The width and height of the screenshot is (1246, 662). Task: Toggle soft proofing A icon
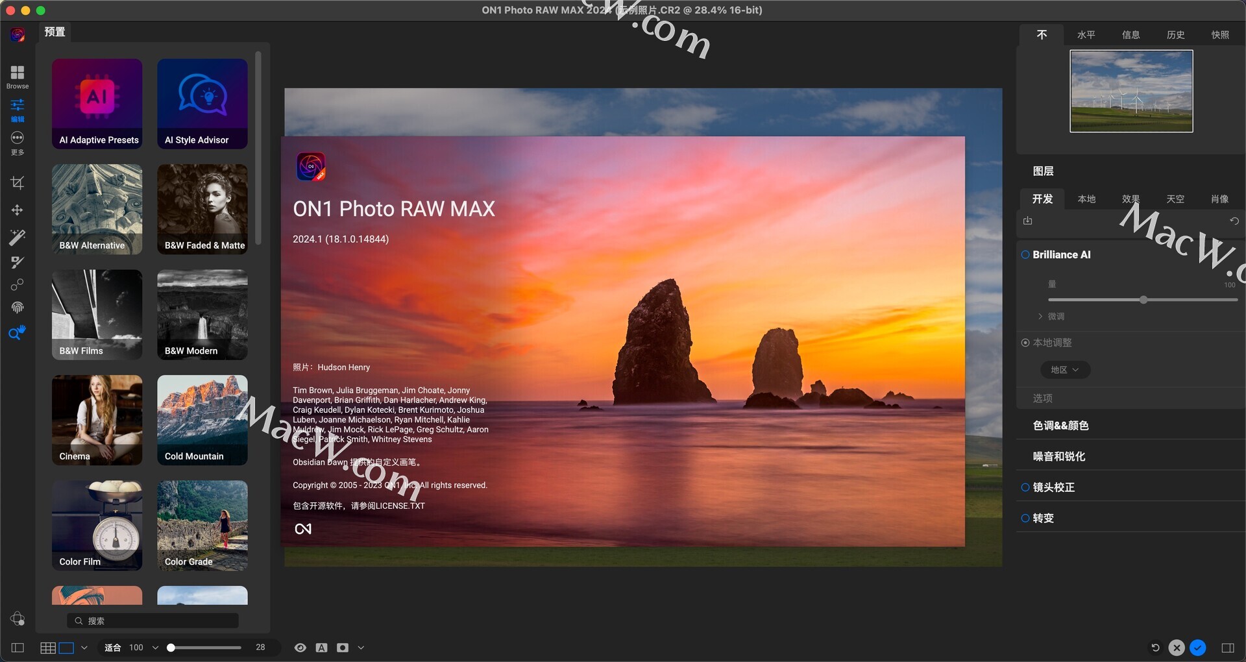(321, 648)
